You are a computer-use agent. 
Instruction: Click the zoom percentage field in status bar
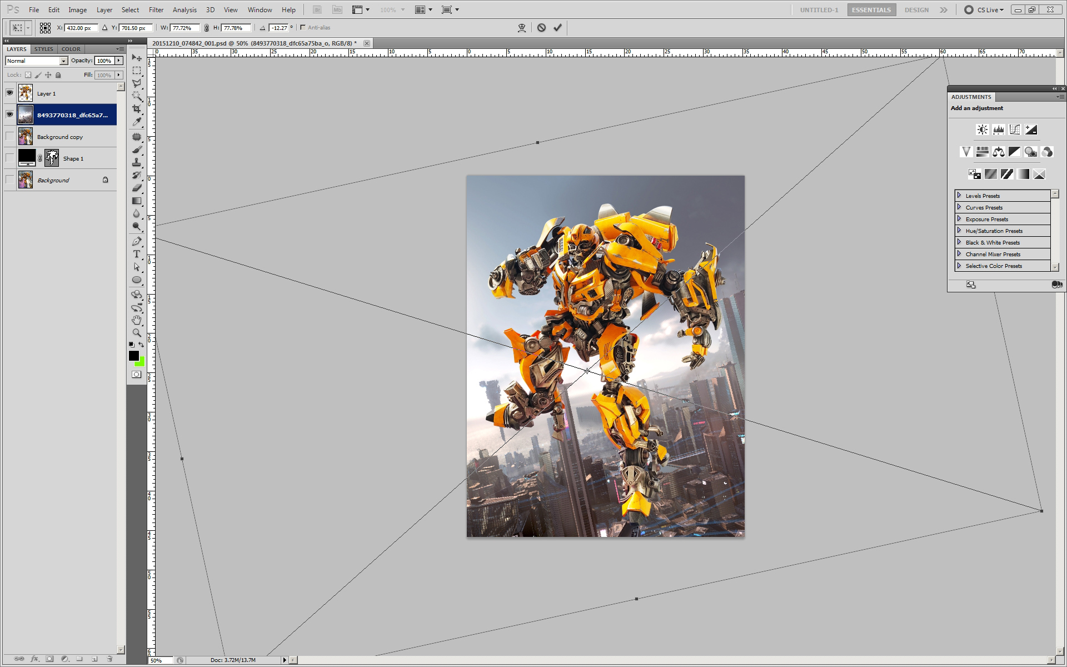[161, 660]
